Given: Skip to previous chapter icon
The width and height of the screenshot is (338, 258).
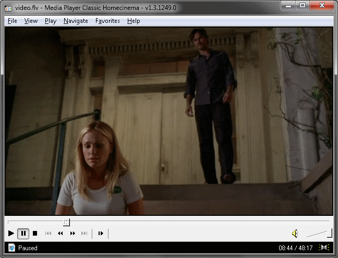Looking at the screenshot, I should click(48, 233).
